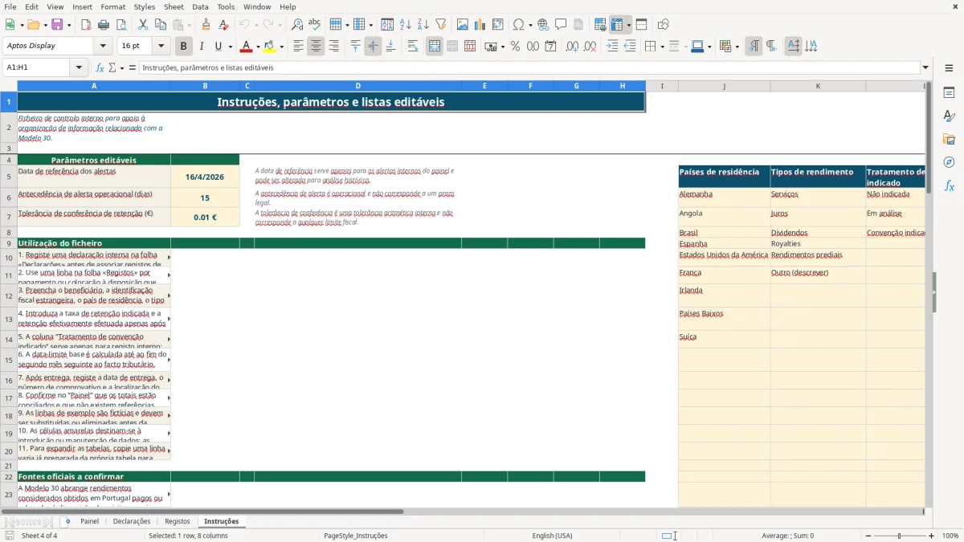The width and height of the screenshot is (964, 542).
Task: Toggle Underline formatting
Action: tap(219, 47)
